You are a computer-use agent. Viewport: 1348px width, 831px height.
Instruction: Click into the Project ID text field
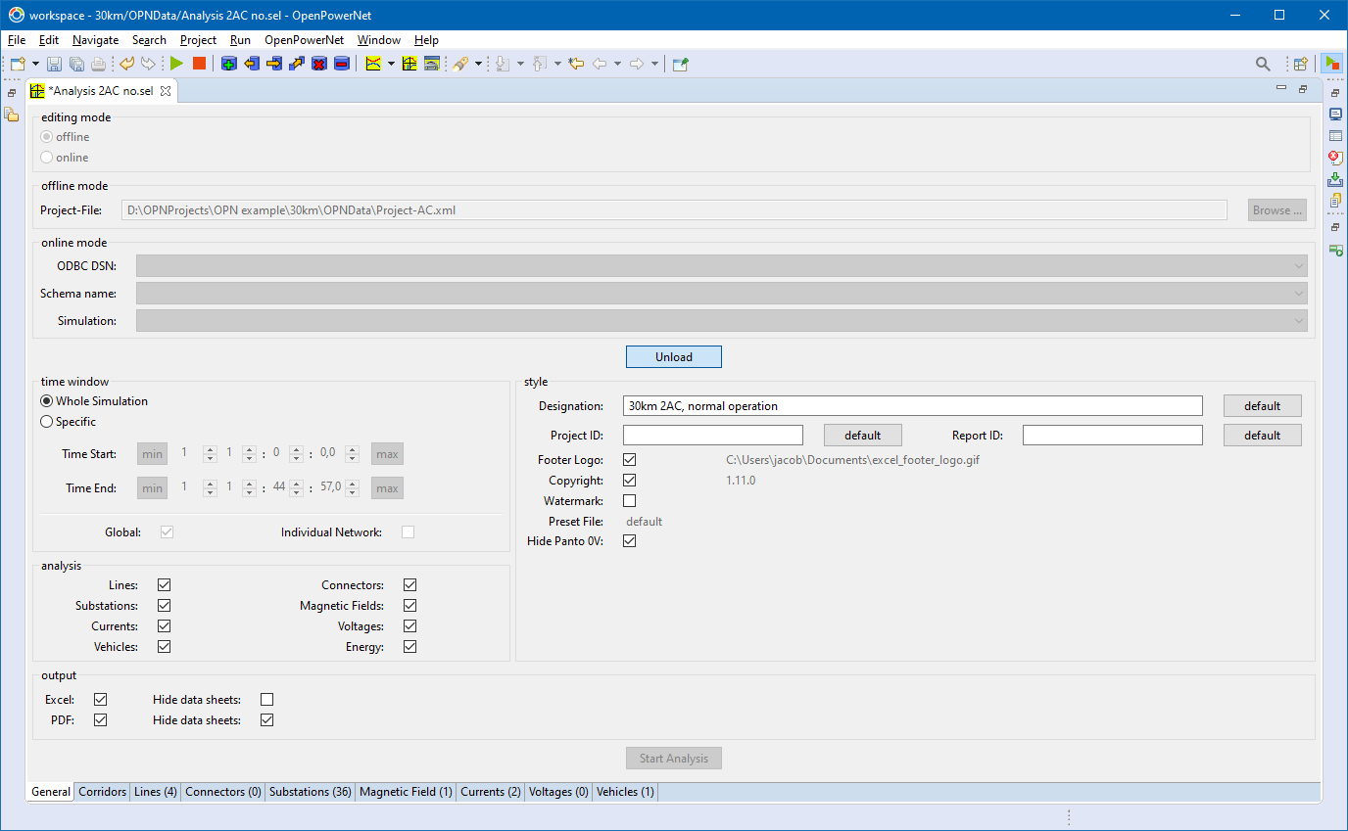point(712,436)
